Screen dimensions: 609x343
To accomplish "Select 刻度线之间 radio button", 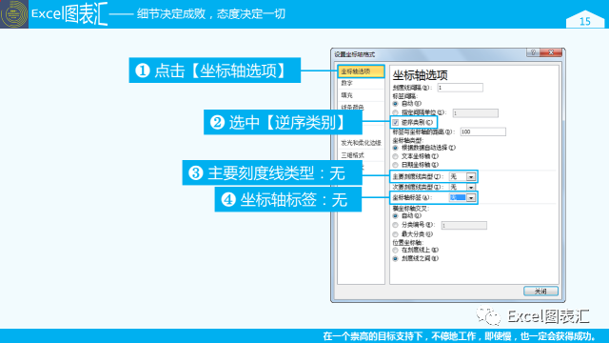I will pyautogui.click(x=396, y=258).
